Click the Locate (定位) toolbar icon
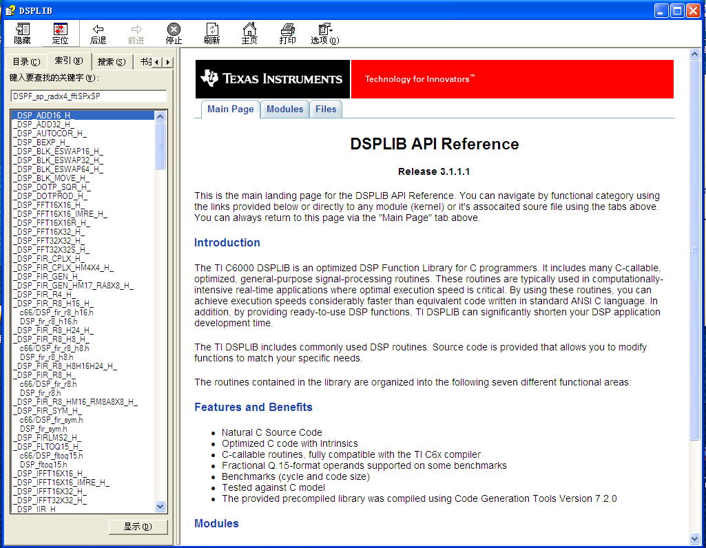Screen dimensions: 706x548 pyautogui.click(x=61, y=34)
